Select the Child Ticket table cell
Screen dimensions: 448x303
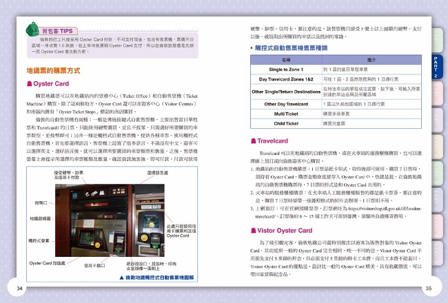(x=286, y=124)
